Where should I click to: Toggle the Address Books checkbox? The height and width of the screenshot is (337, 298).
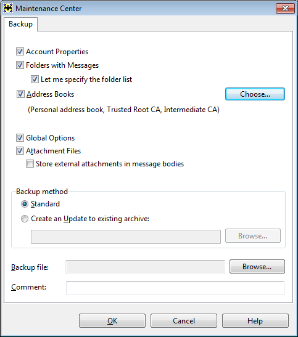pyautogui.click(x=20, y=94)
